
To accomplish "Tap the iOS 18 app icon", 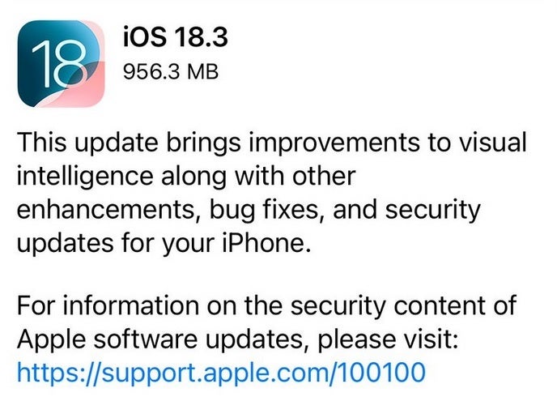I will (61, 64).
